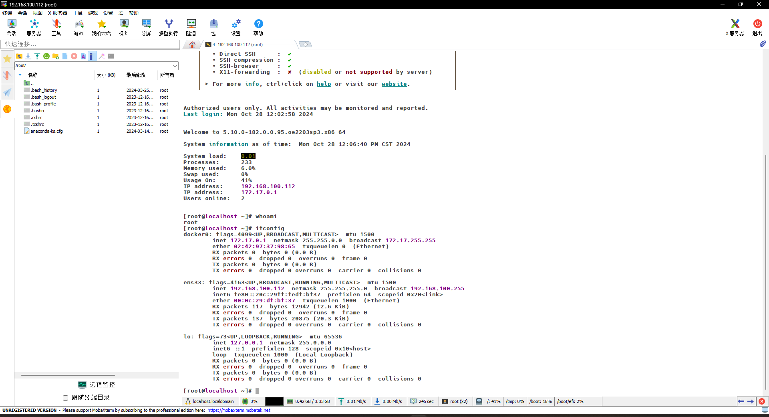This screenshot has height=417, width=769.
Task: Click the upload to server arrow icon
Action: pos(37,56)
